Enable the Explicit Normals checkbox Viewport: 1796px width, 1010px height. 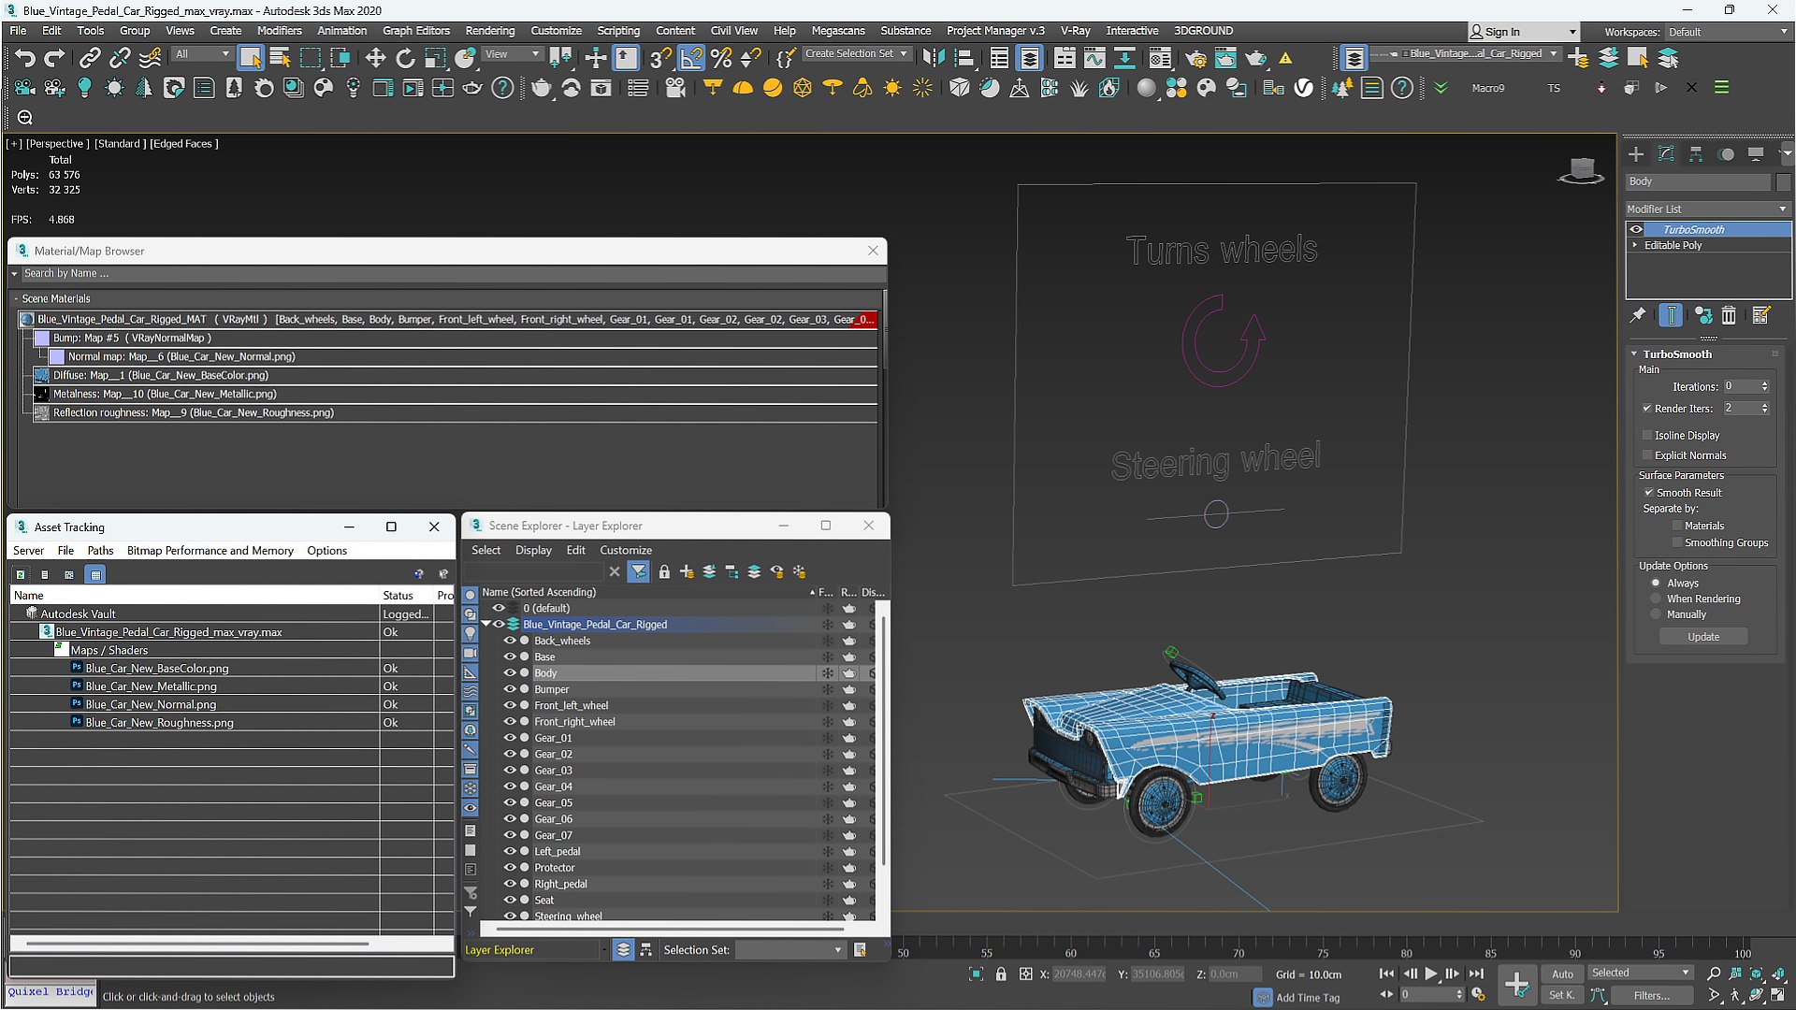click(1646, 455)
